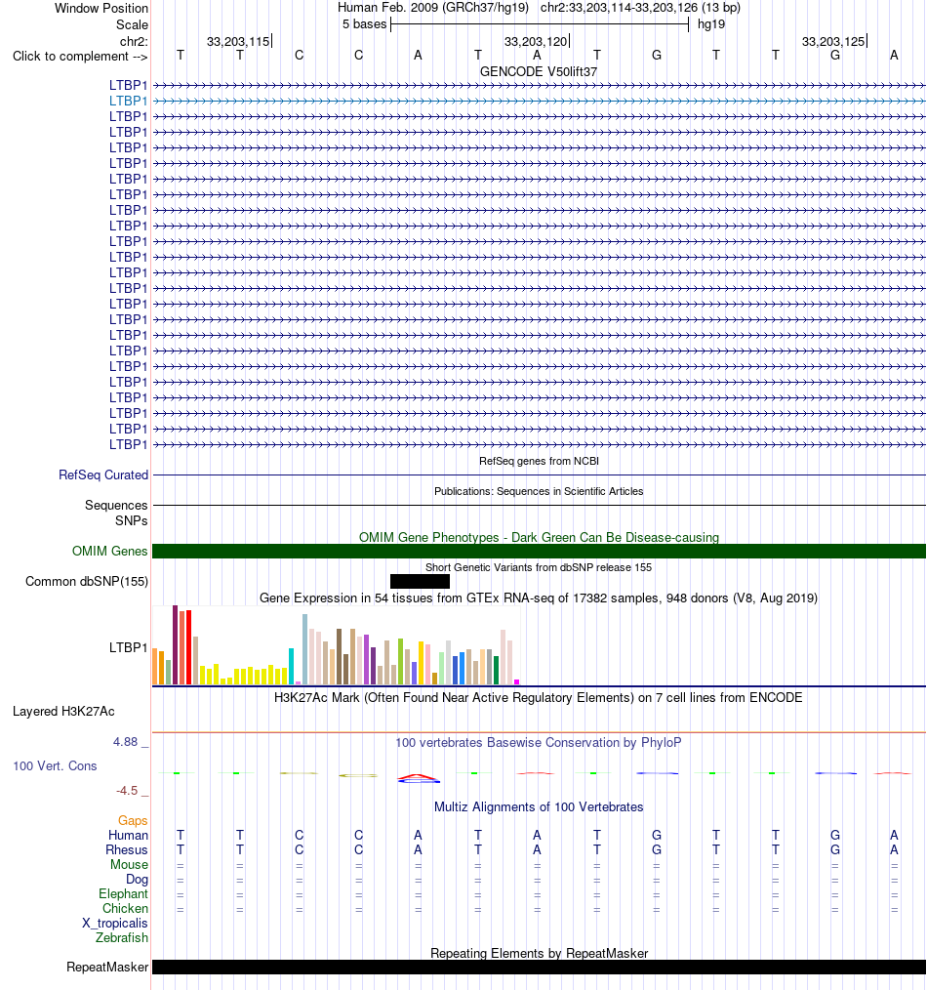Image resolution: width=927 pixels, height=990 pixels.
Task: Click the '100 Vert. Cons' track label
Action: tap(55, 765)
